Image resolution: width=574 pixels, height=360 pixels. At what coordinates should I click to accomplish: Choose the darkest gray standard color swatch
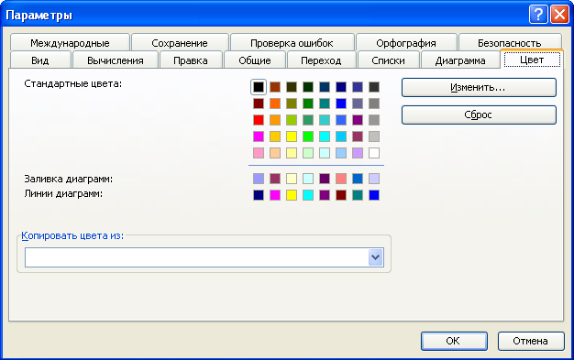click(374, 87)
